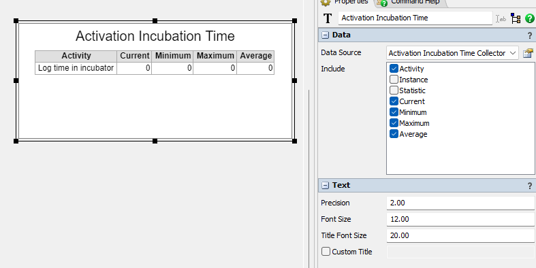This screenshot has width=536, height=268.
Task: Uncheck the Maximum include checkbox
Action: 394,123
